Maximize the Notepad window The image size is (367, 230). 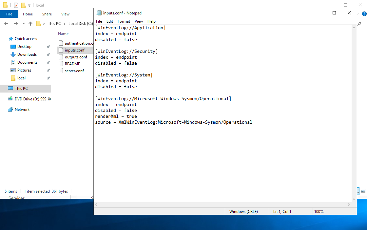coord(334,13)
